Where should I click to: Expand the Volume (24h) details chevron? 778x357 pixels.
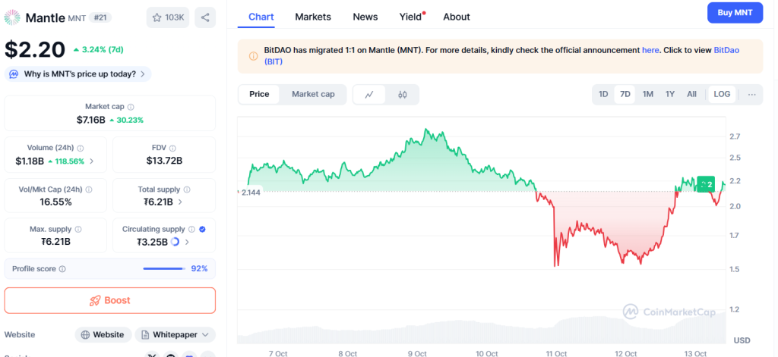(92, 161)
